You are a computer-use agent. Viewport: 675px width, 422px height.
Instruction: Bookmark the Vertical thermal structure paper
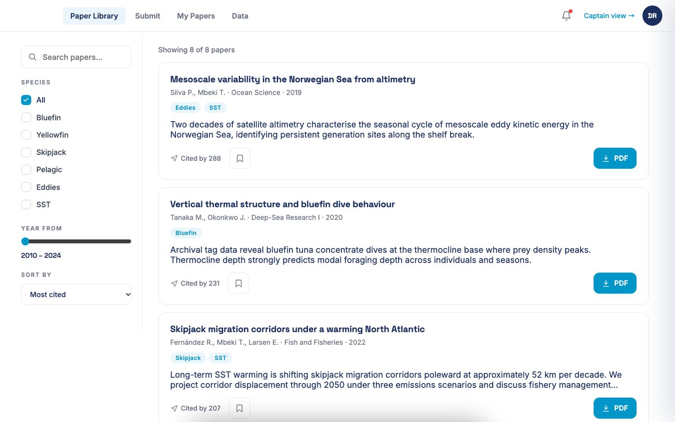(239, 283)
